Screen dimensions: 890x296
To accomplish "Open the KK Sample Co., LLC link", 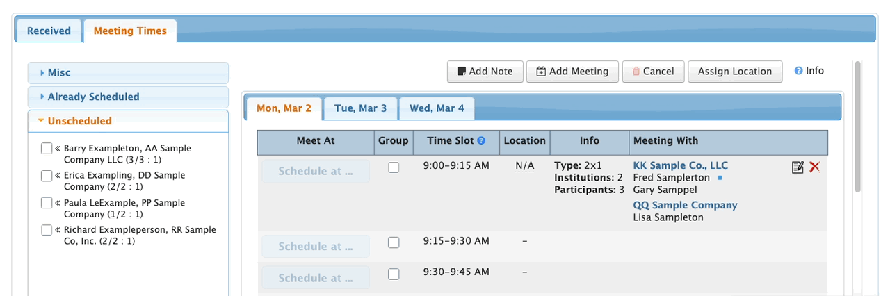I will click(x=680, y=165).
